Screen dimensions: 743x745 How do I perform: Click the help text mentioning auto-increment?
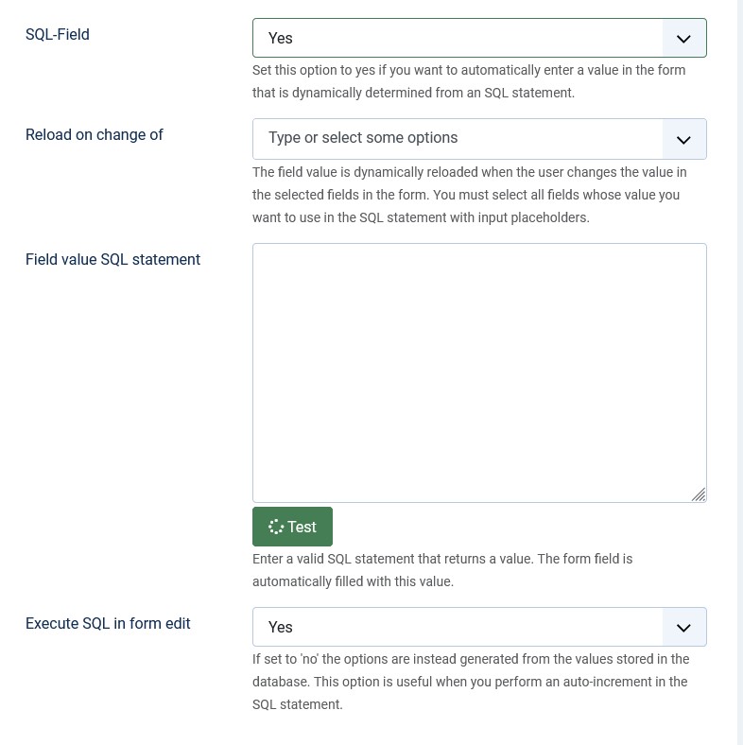coord(471,682)
